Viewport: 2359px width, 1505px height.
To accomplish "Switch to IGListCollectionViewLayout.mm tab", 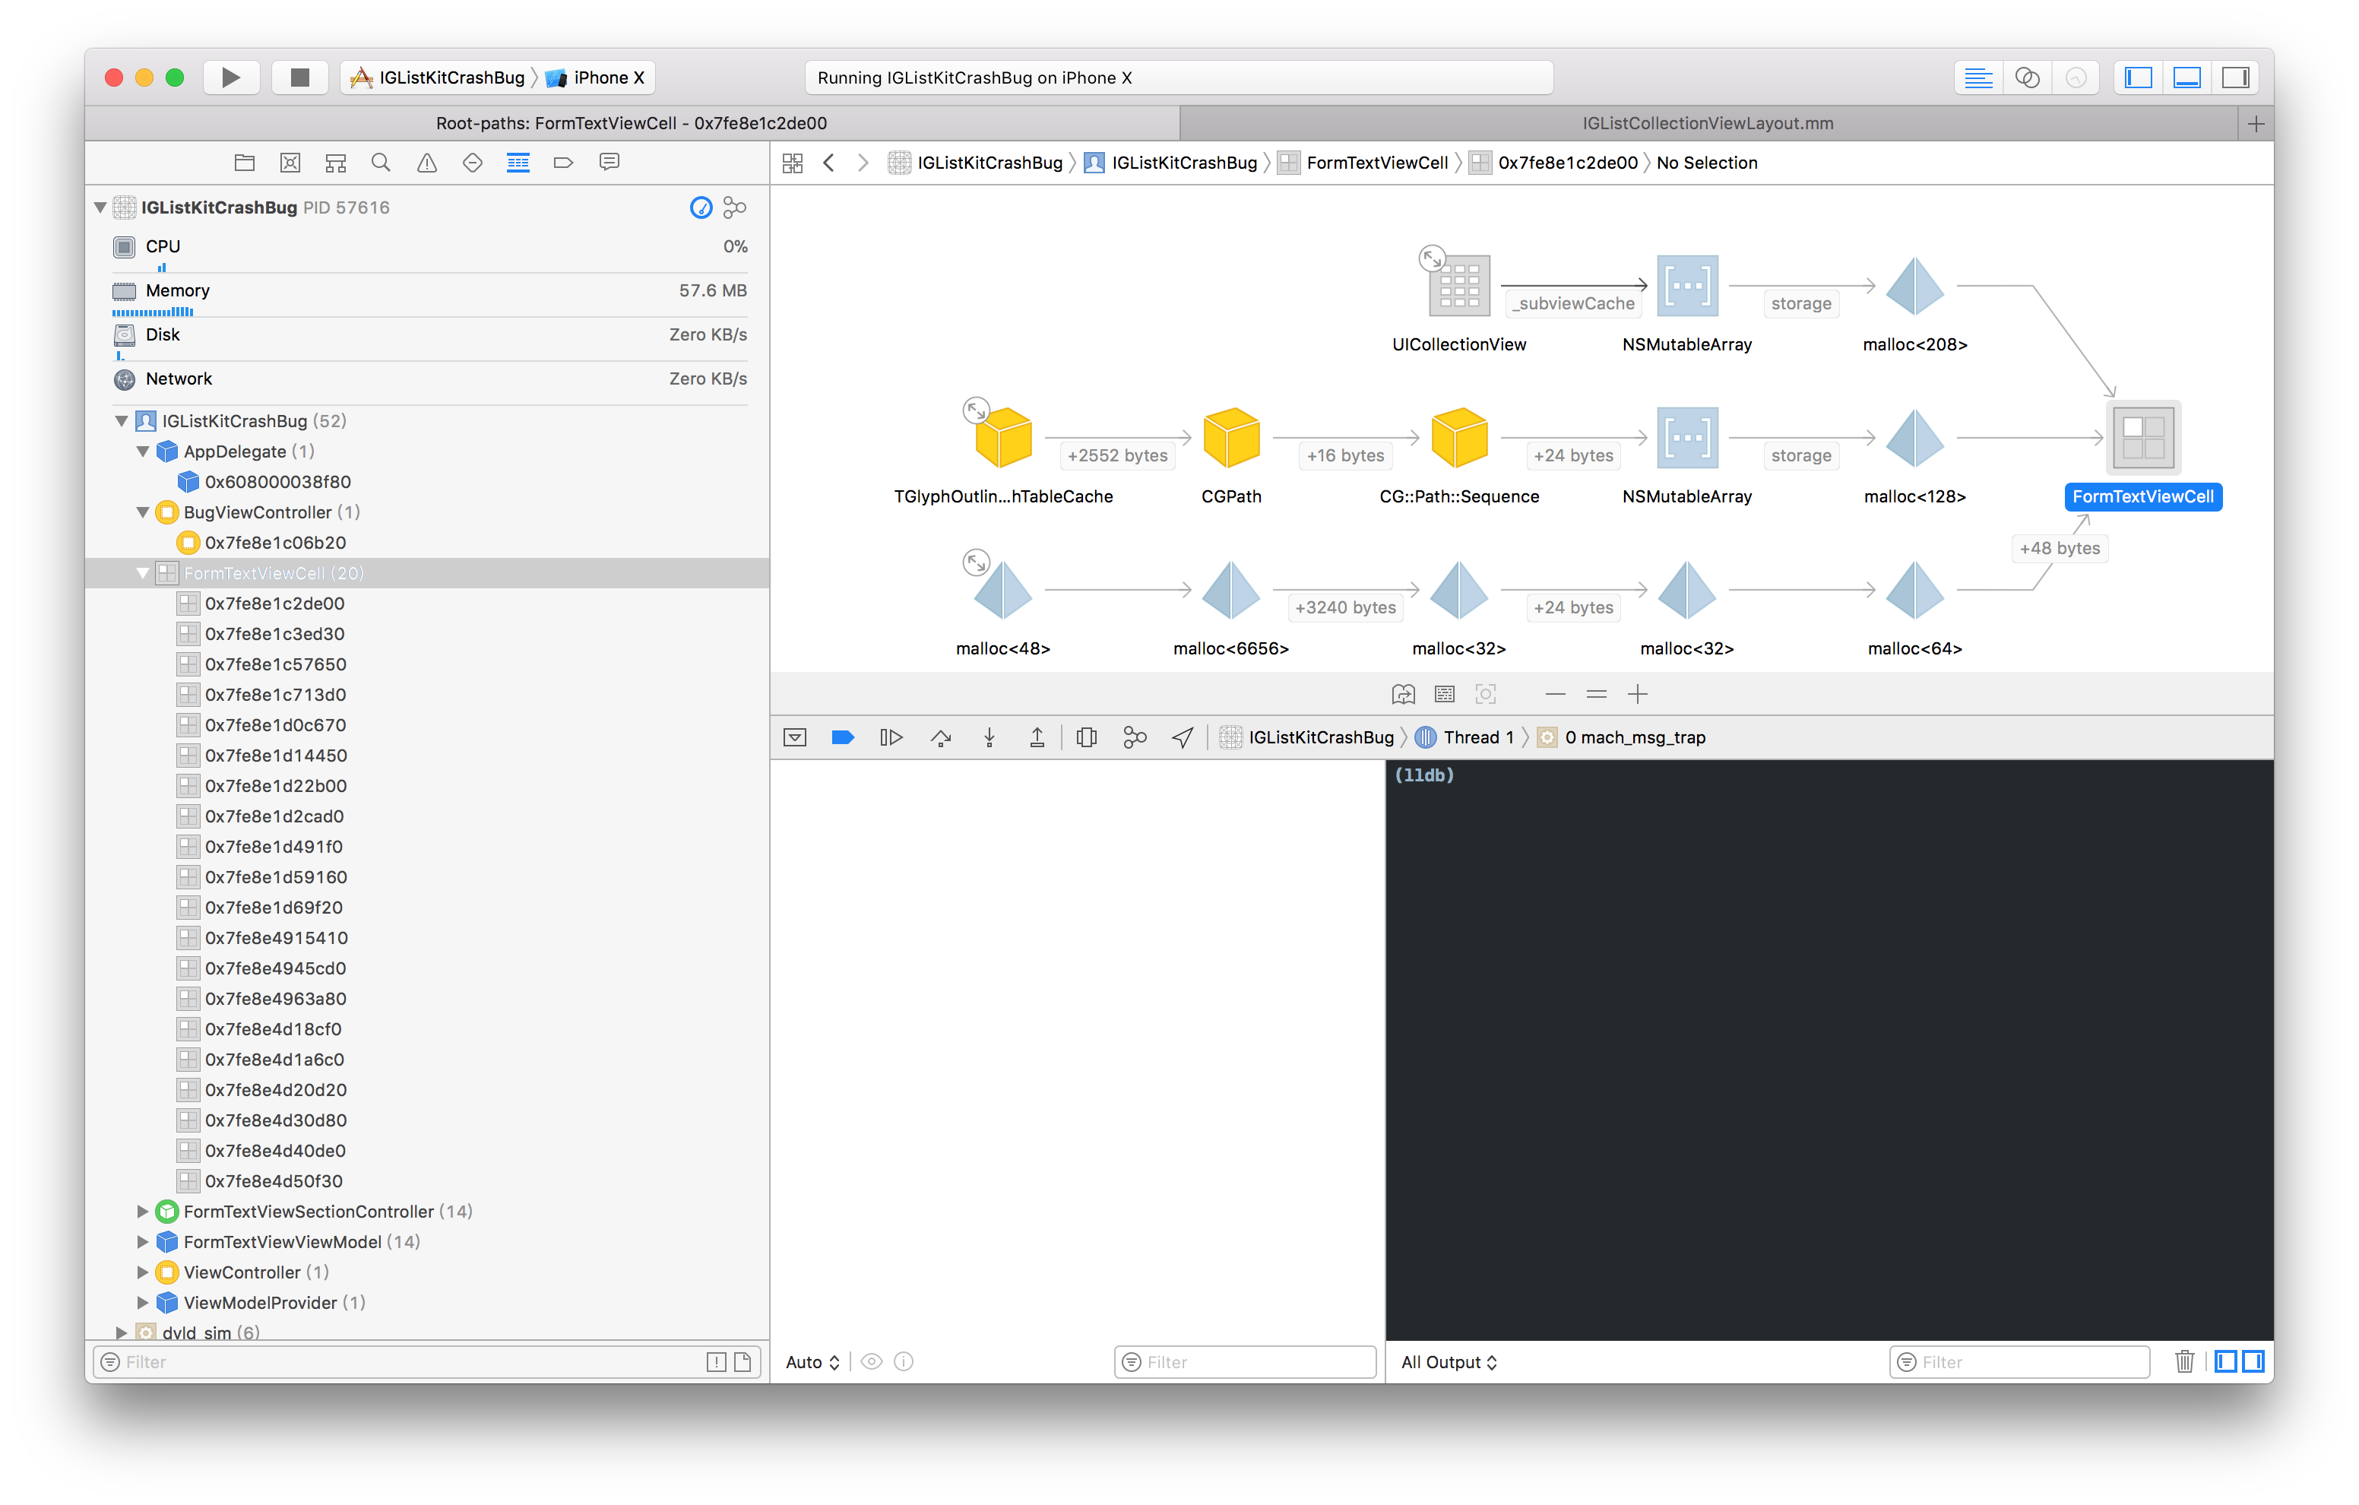I will point(1708,123).
